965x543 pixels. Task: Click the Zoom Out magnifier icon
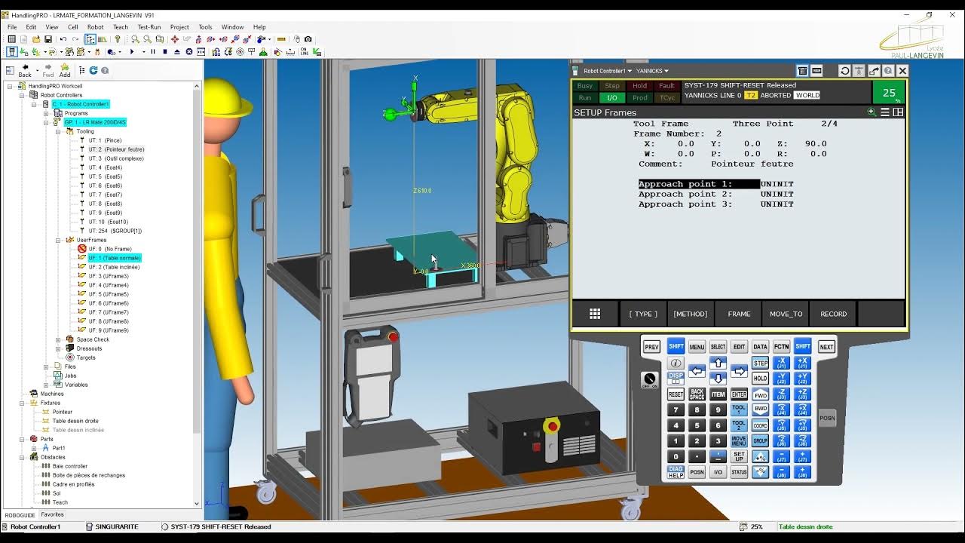[x=147, y=39]
